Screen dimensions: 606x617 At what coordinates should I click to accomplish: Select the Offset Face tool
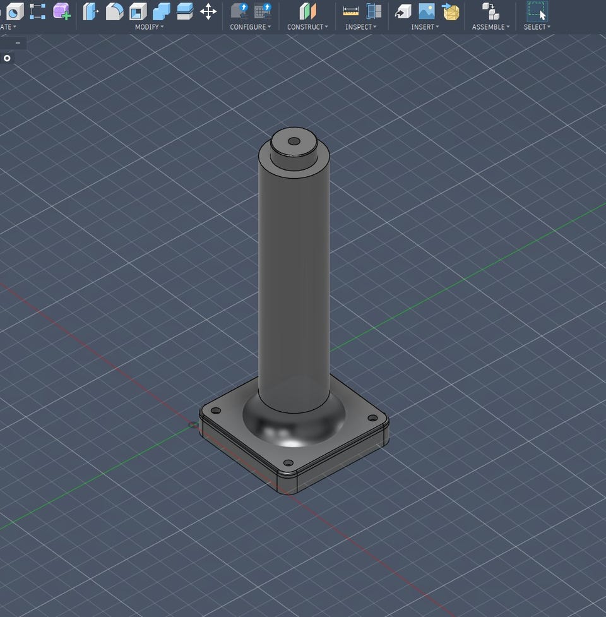click(x=185, y=11)
